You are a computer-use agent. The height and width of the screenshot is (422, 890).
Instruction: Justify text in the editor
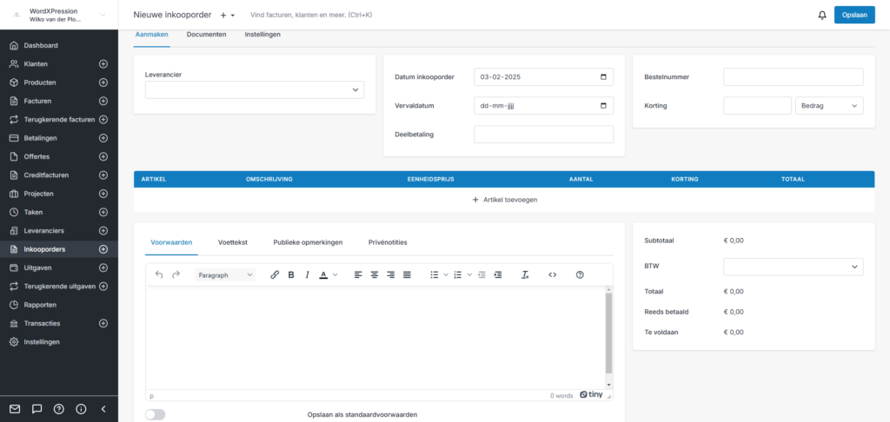[x=407, y=274]
